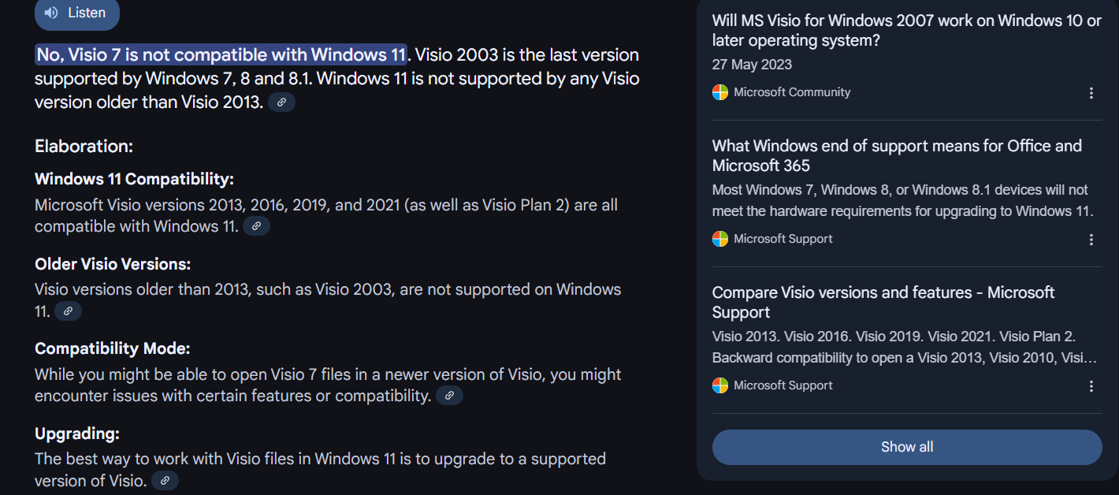Screen dimensions: 1119x495
Task: Click citation link icon under Upgrading section
Action: tap(165, 480)
